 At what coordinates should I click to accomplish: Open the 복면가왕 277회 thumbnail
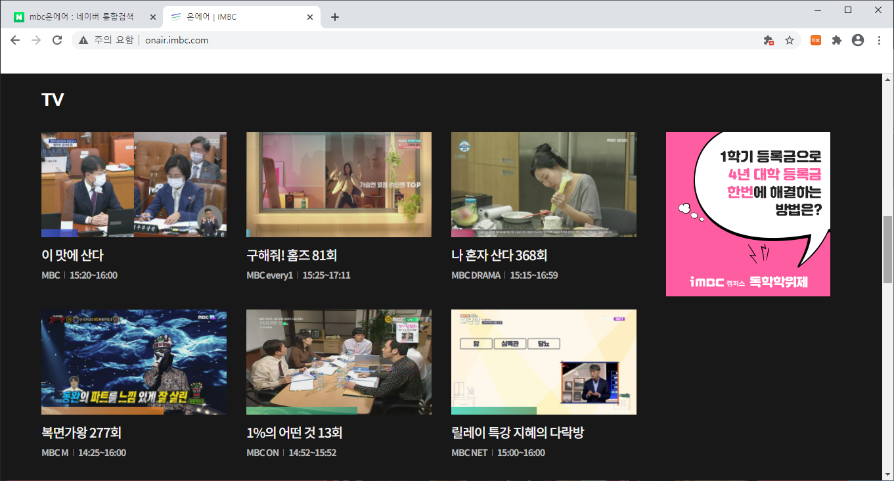[134, 362]
